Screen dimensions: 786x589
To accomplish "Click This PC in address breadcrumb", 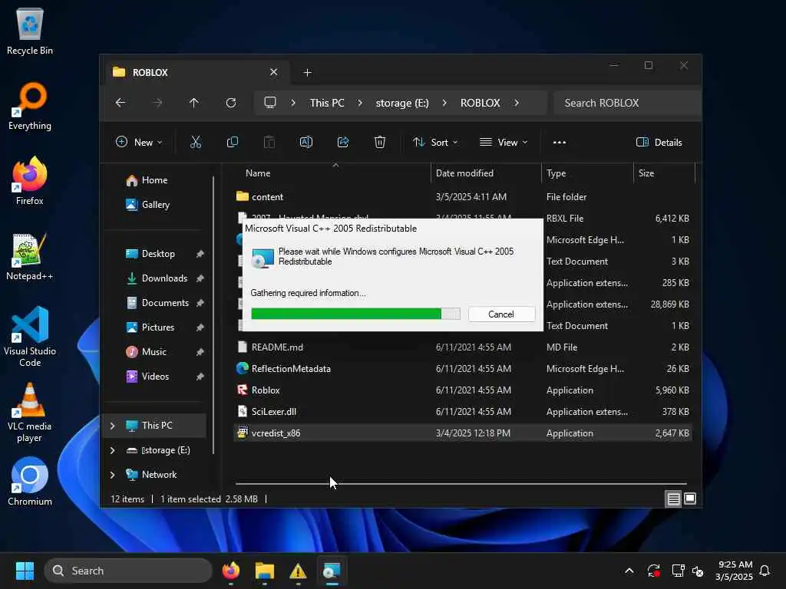I will point(327,103).
